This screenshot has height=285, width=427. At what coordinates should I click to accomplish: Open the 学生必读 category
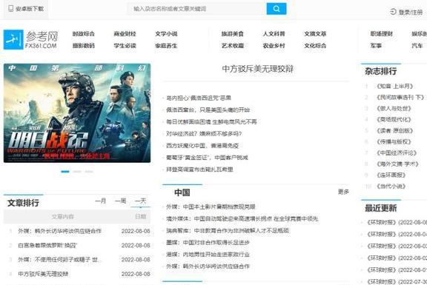(x=125, y=46)
